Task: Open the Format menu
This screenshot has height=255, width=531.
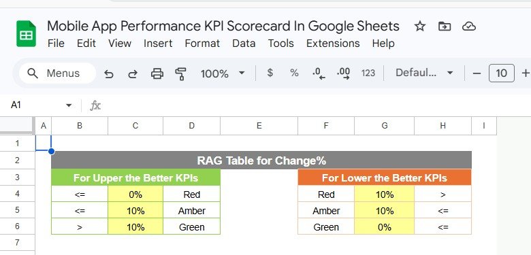Action: coord(202,44)
